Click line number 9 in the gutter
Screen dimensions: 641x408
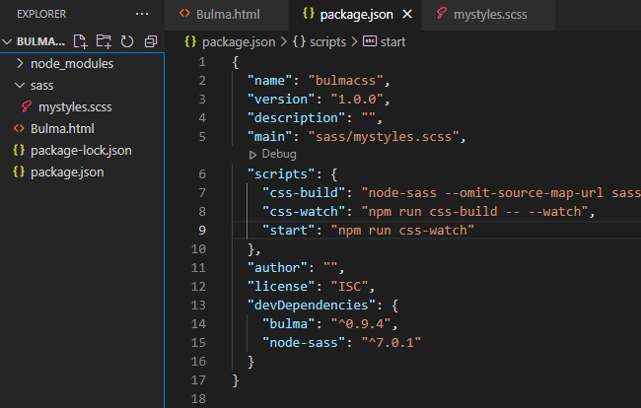201,231
